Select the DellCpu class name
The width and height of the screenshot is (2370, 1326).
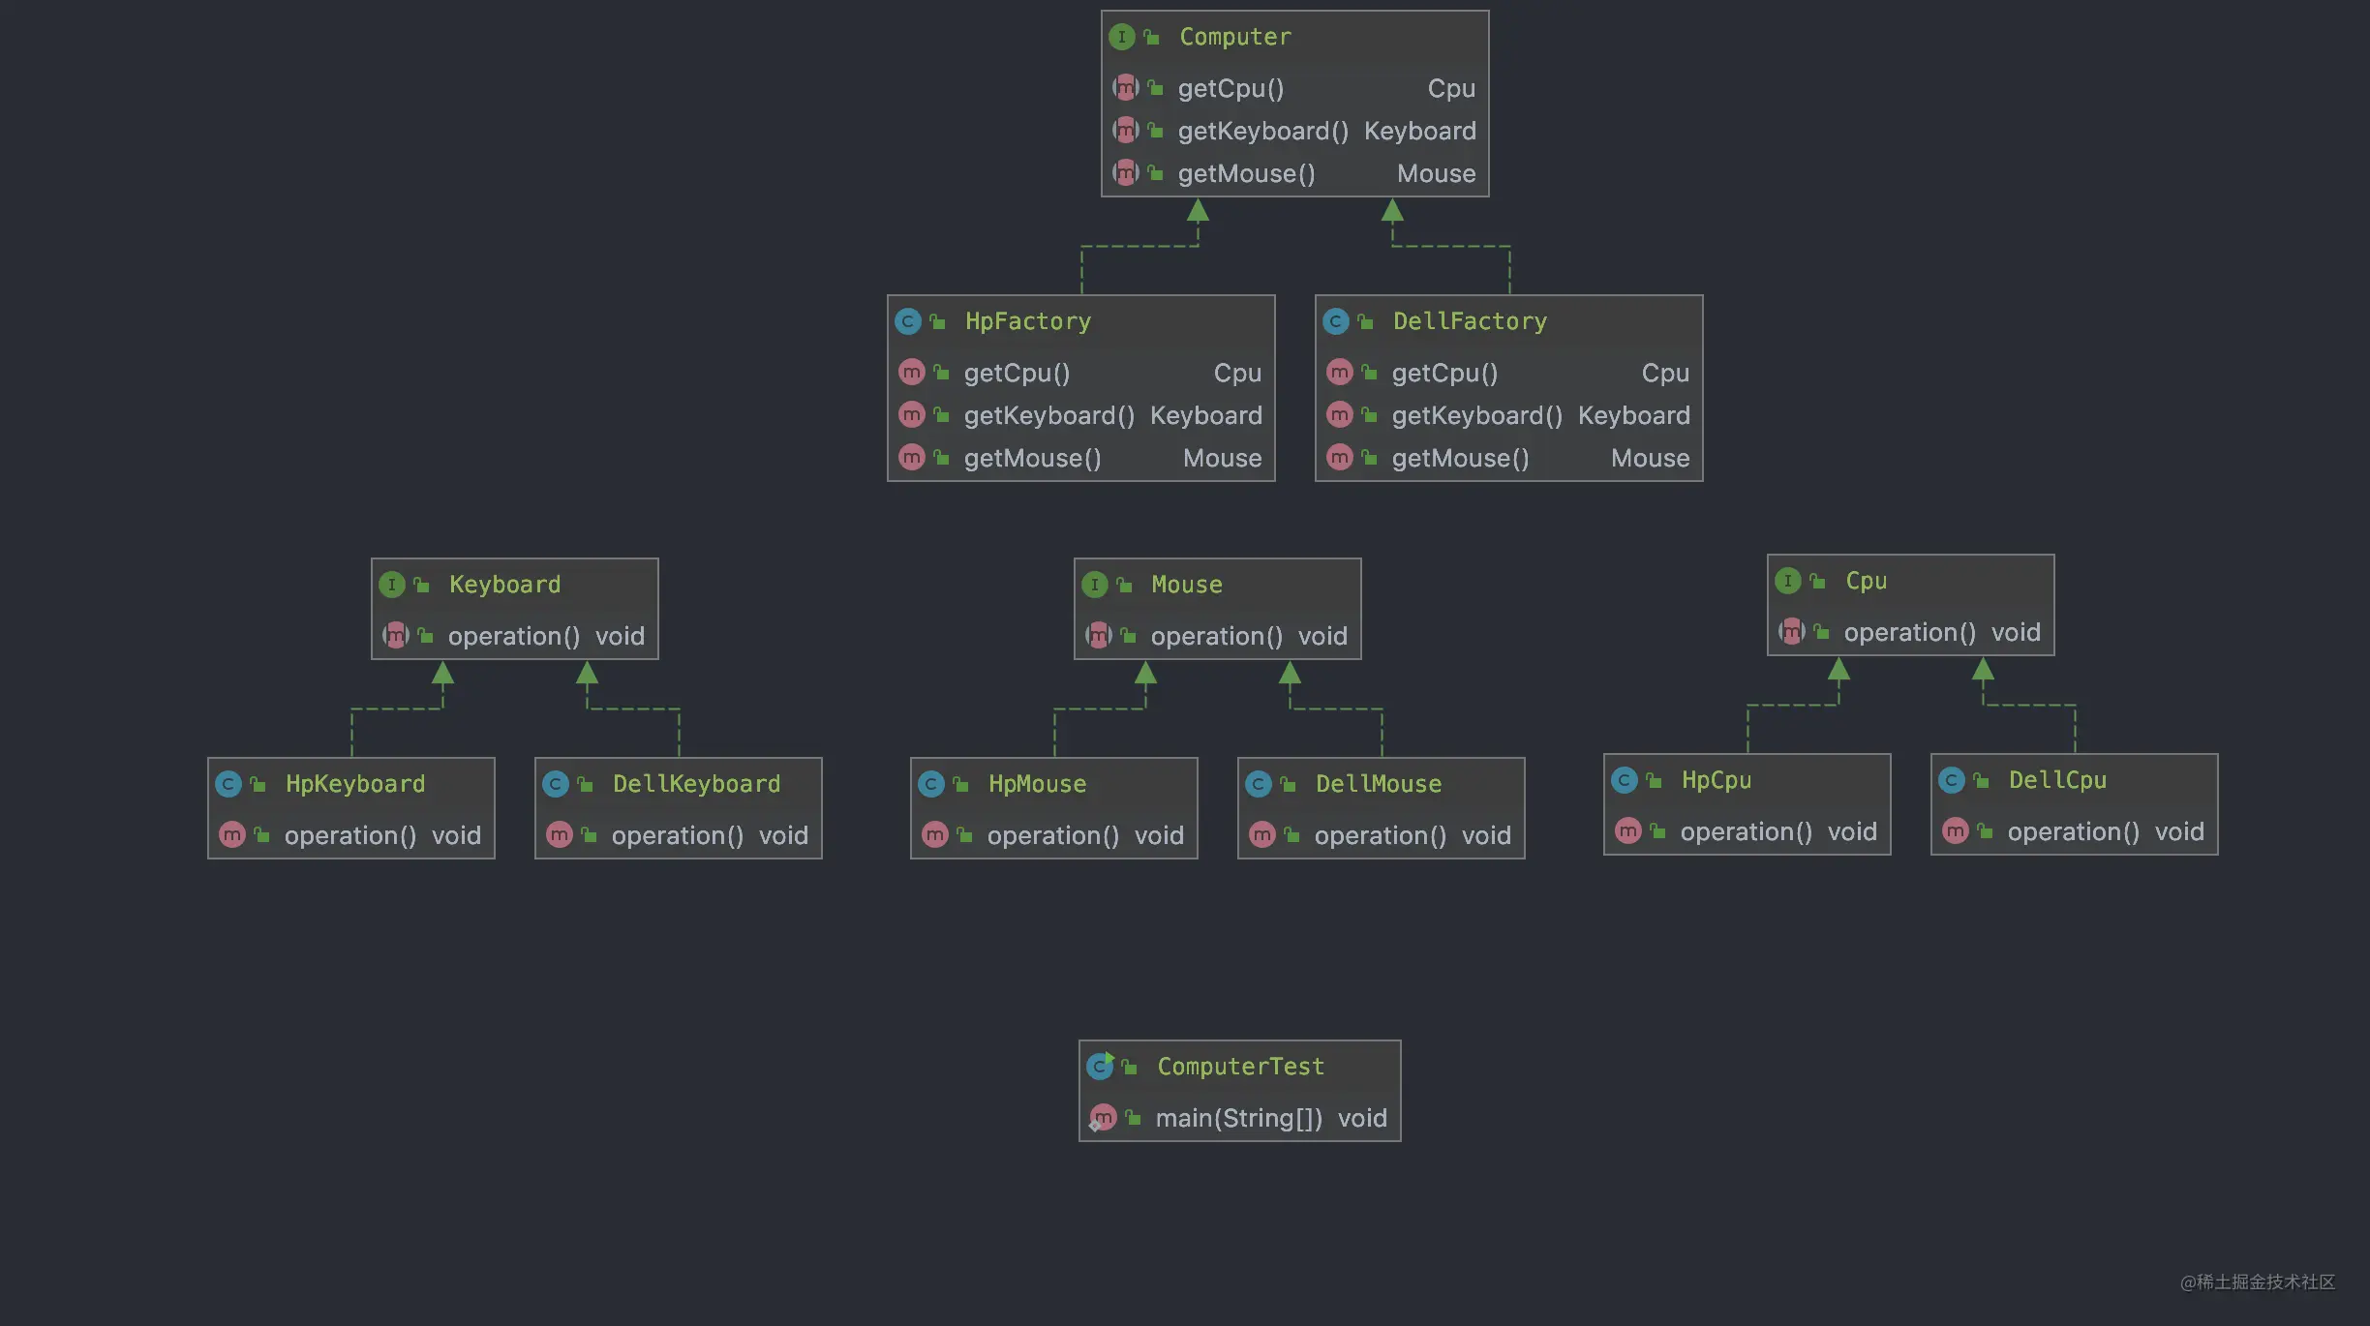[x=2058, y=780]
